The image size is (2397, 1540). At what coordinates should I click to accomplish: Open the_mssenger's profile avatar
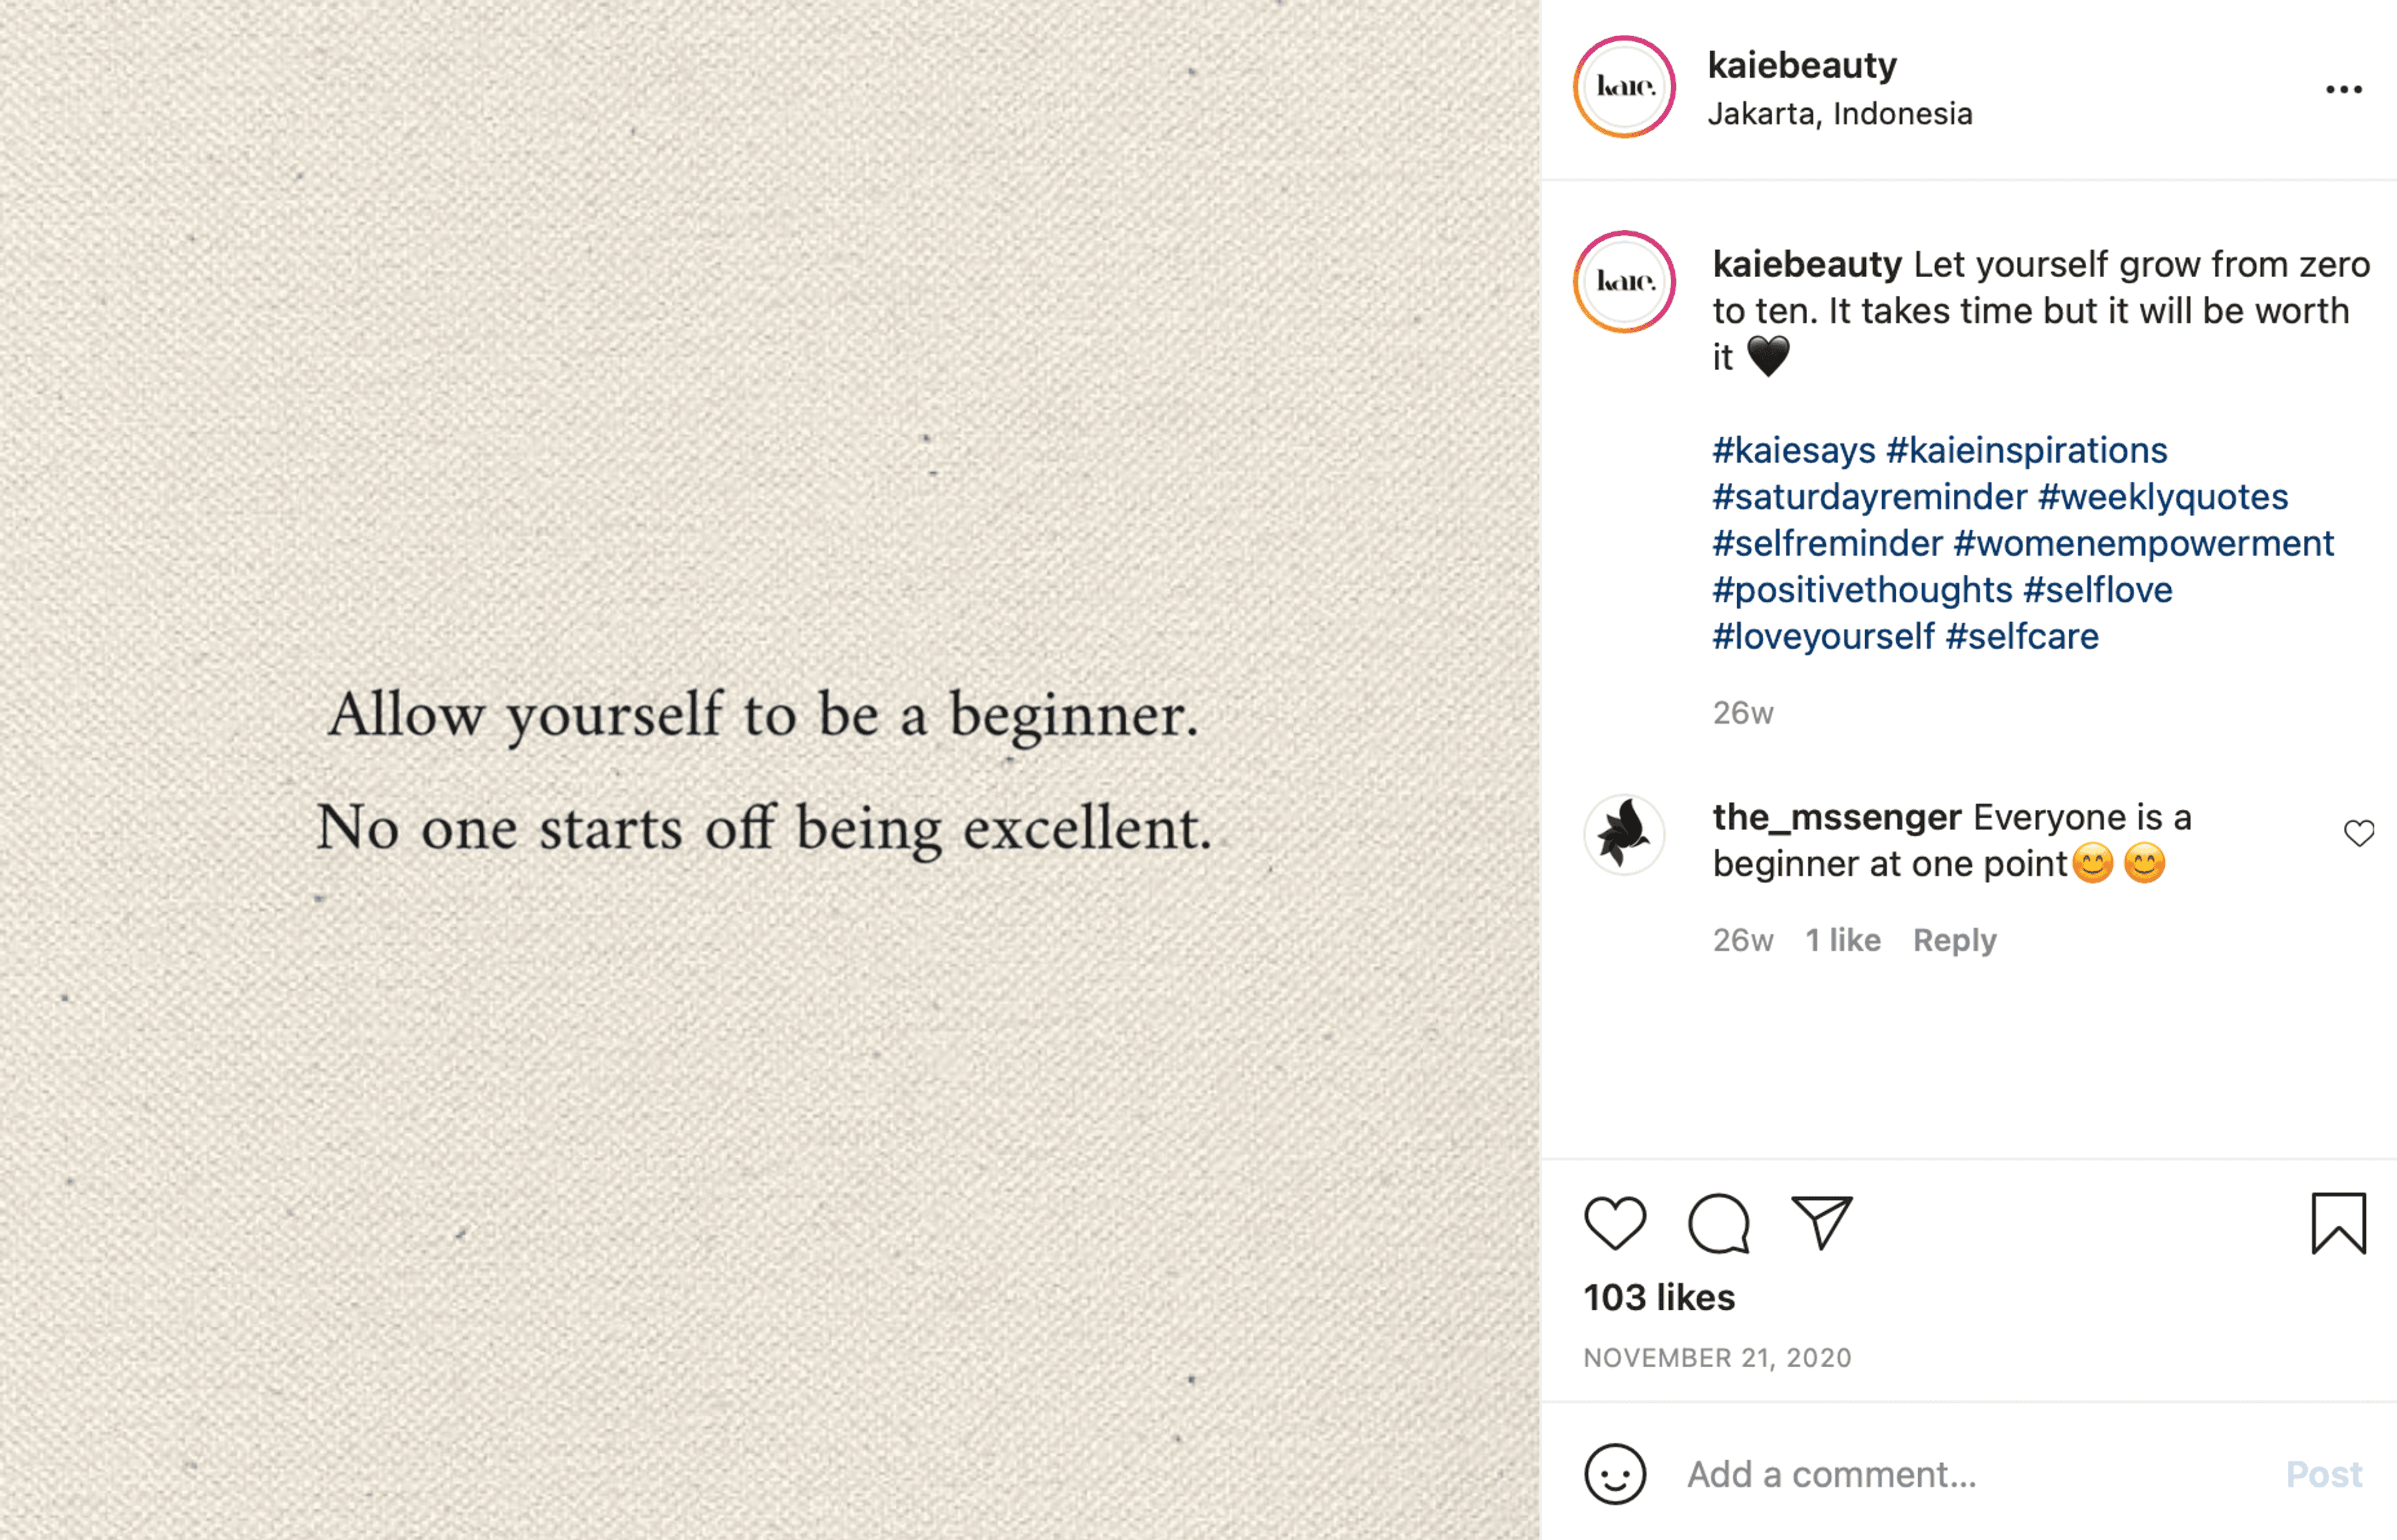[1625, 835]
